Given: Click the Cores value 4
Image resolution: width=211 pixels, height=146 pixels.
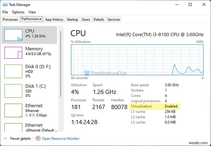Looking at the screenshot, I should pos(166,96).
